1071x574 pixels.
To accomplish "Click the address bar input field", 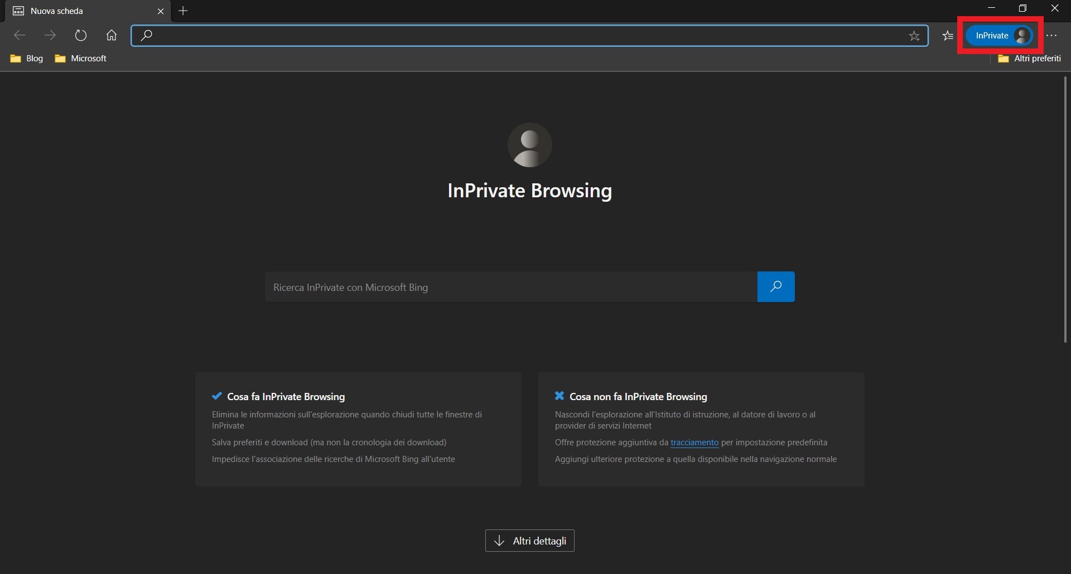I will tap(529, 36).
